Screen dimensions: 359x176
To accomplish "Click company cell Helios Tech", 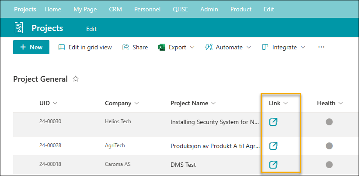I will coord(118,121).
